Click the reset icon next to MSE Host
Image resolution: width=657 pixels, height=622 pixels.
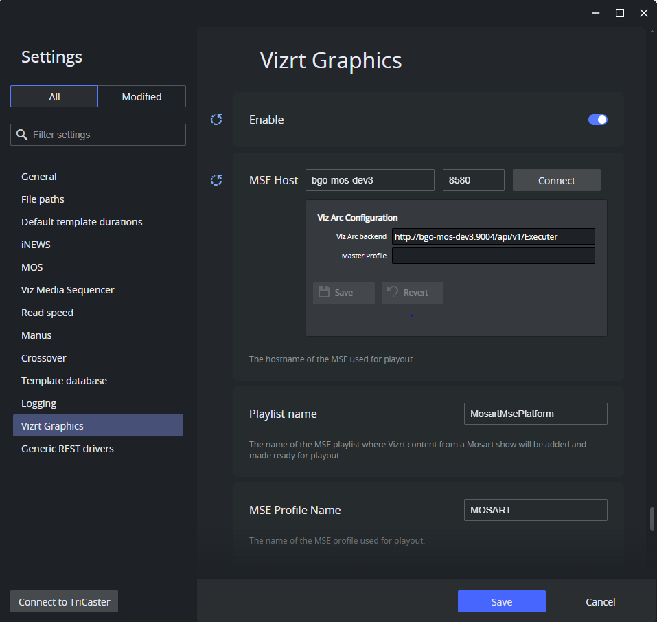[x=216, y=179]
